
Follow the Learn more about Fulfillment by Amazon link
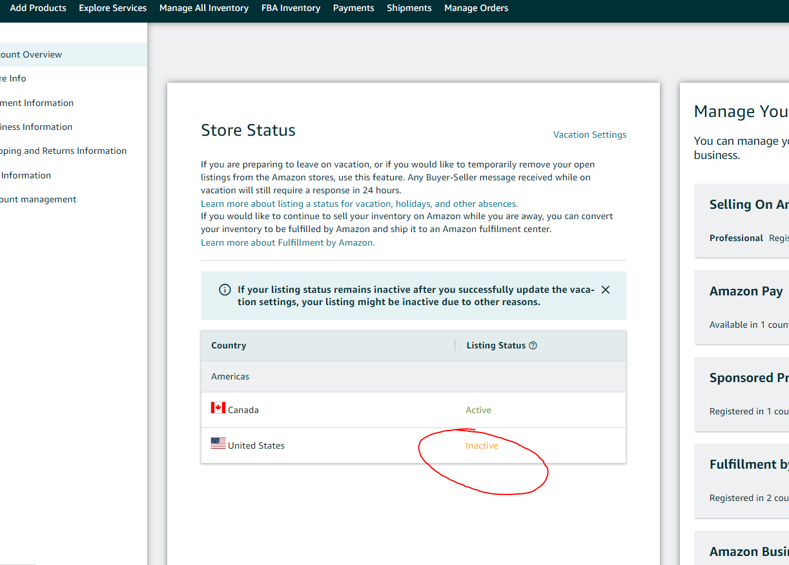coord(288,242)
